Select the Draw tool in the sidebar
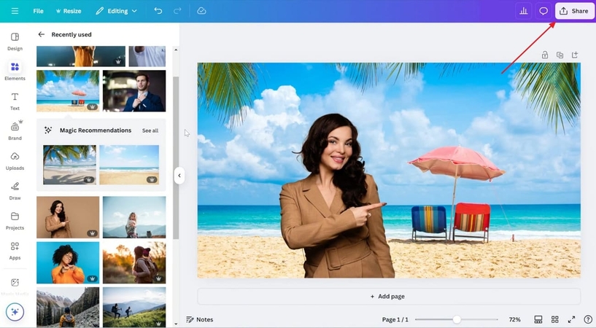 pyautogui.click(x=15, y=191)
